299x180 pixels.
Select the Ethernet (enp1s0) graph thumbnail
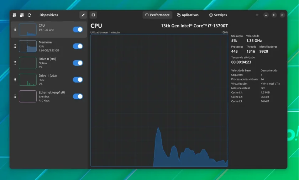point(28,96)
